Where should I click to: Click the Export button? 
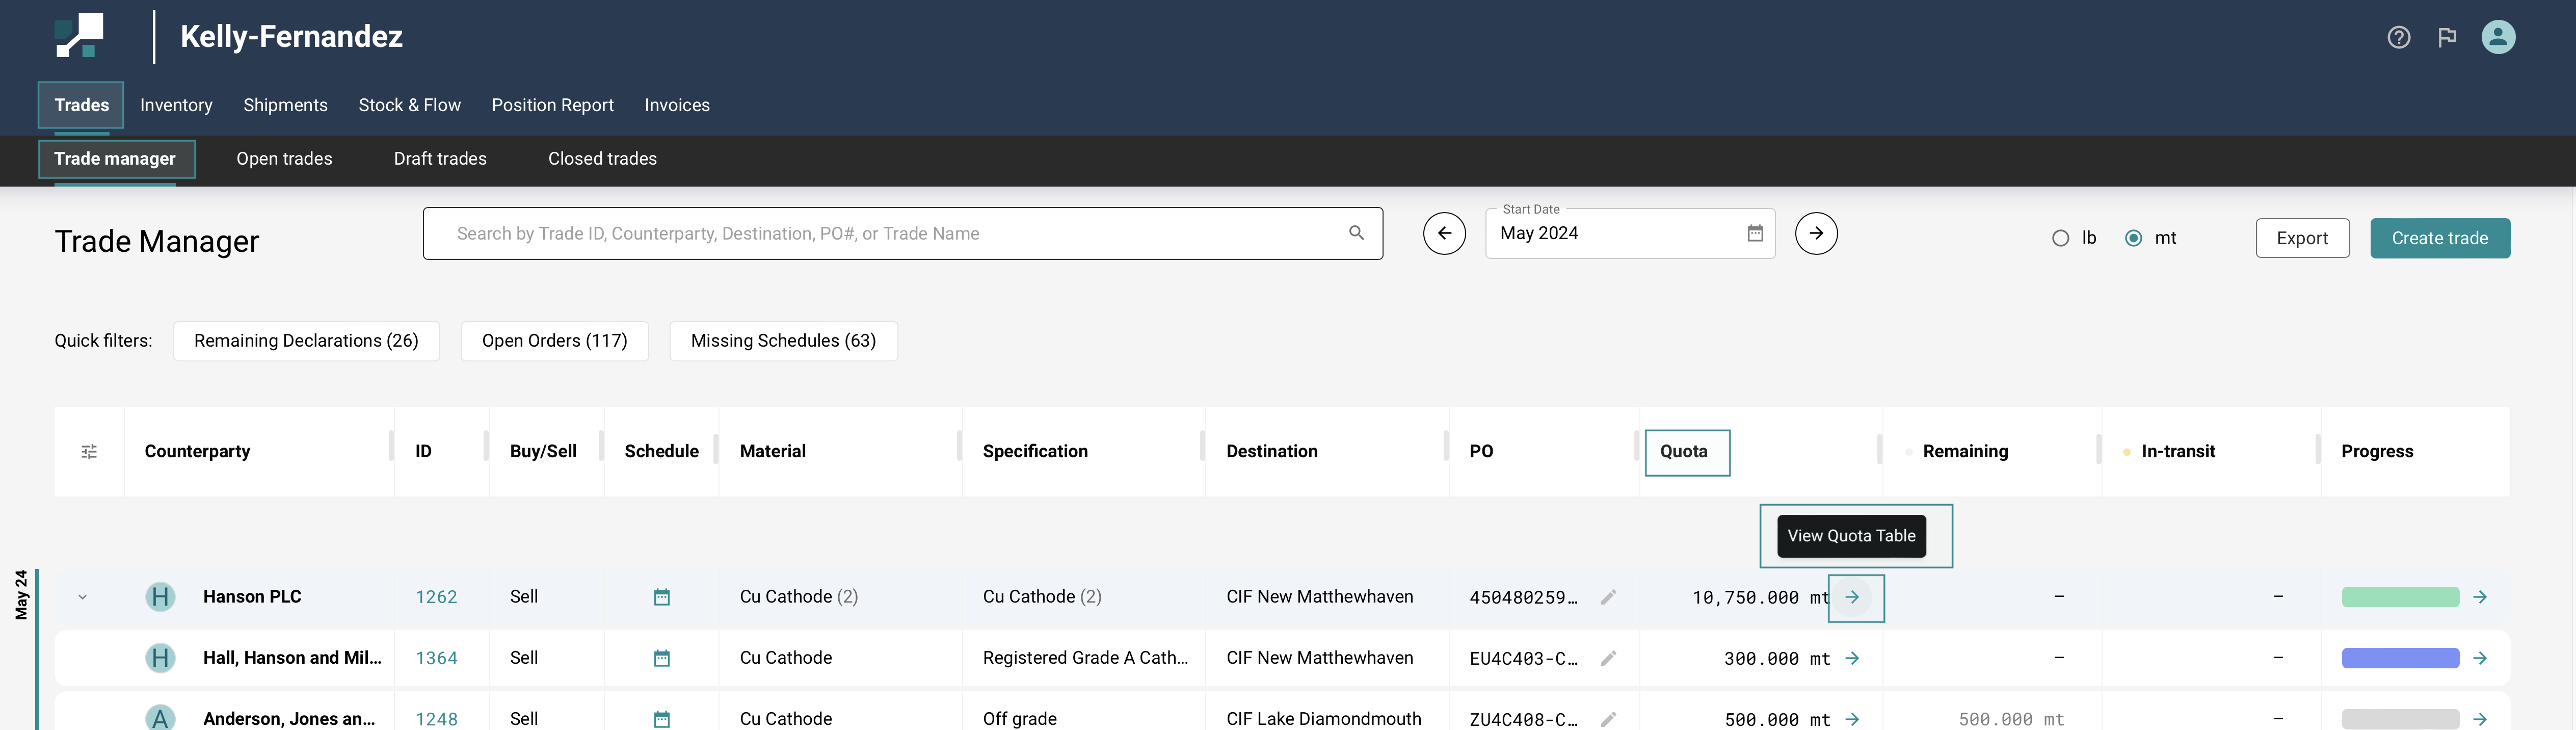point(2301,238)
